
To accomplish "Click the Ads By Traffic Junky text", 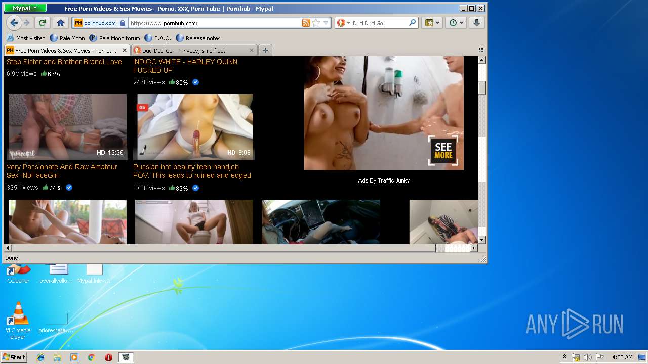I will 384,180.
